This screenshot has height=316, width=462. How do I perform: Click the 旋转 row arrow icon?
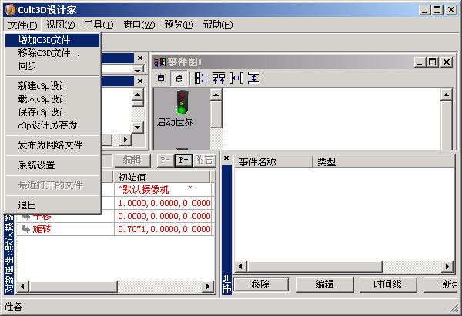pos(26,229)
